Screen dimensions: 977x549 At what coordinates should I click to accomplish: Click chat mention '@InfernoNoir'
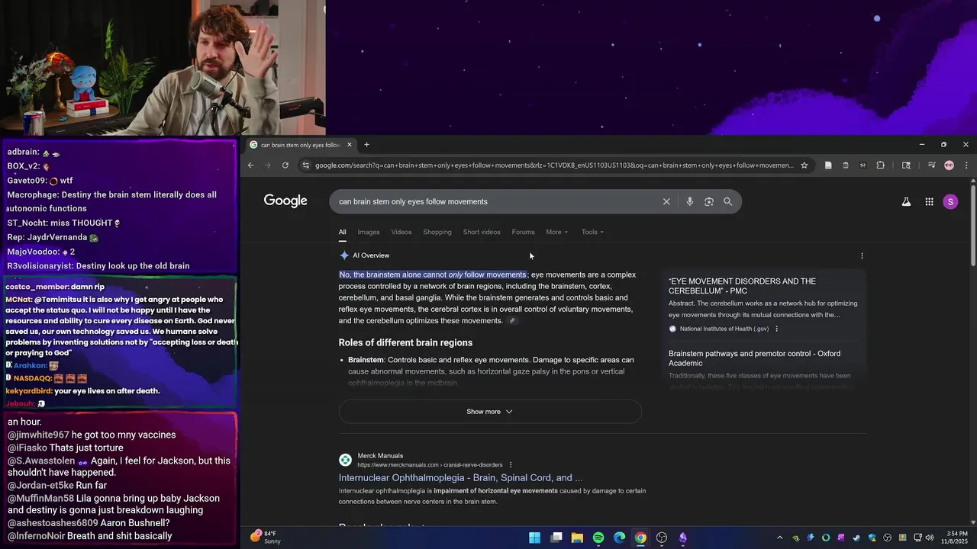point(37,536)
